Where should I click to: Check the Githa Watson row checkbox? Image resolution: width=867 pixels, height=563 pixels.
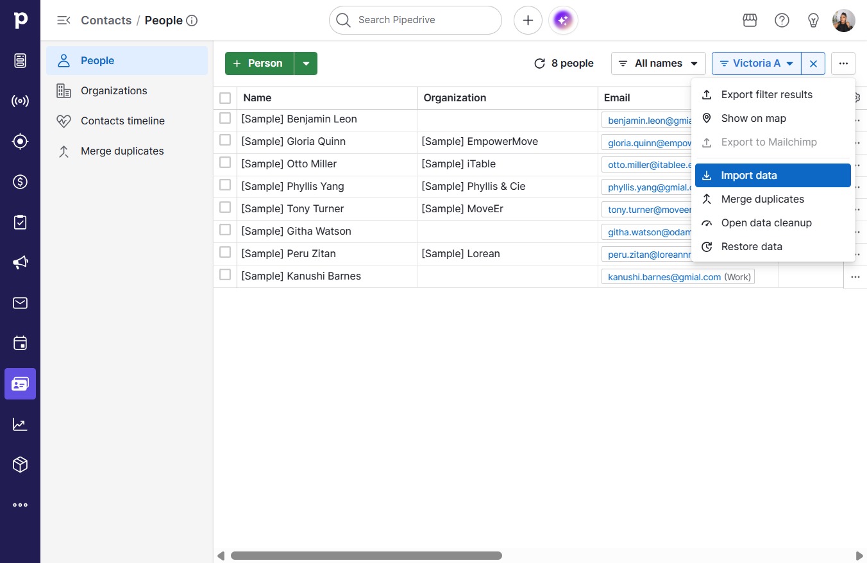225,230
